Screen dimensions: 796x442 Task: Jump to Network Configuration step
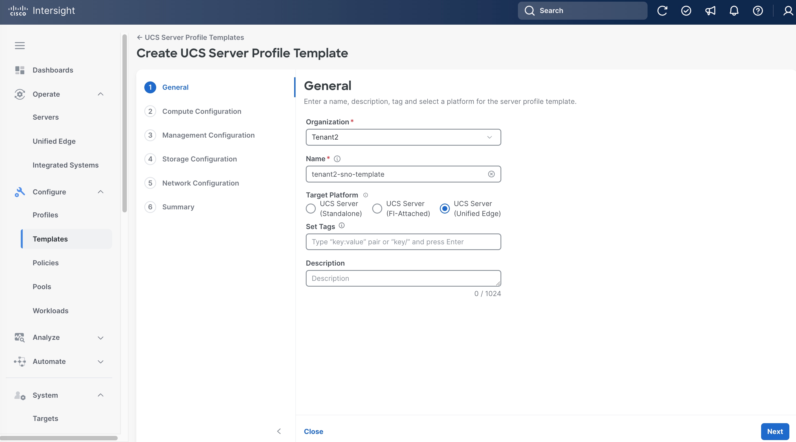pyautogui.click(x=201, y=183)
